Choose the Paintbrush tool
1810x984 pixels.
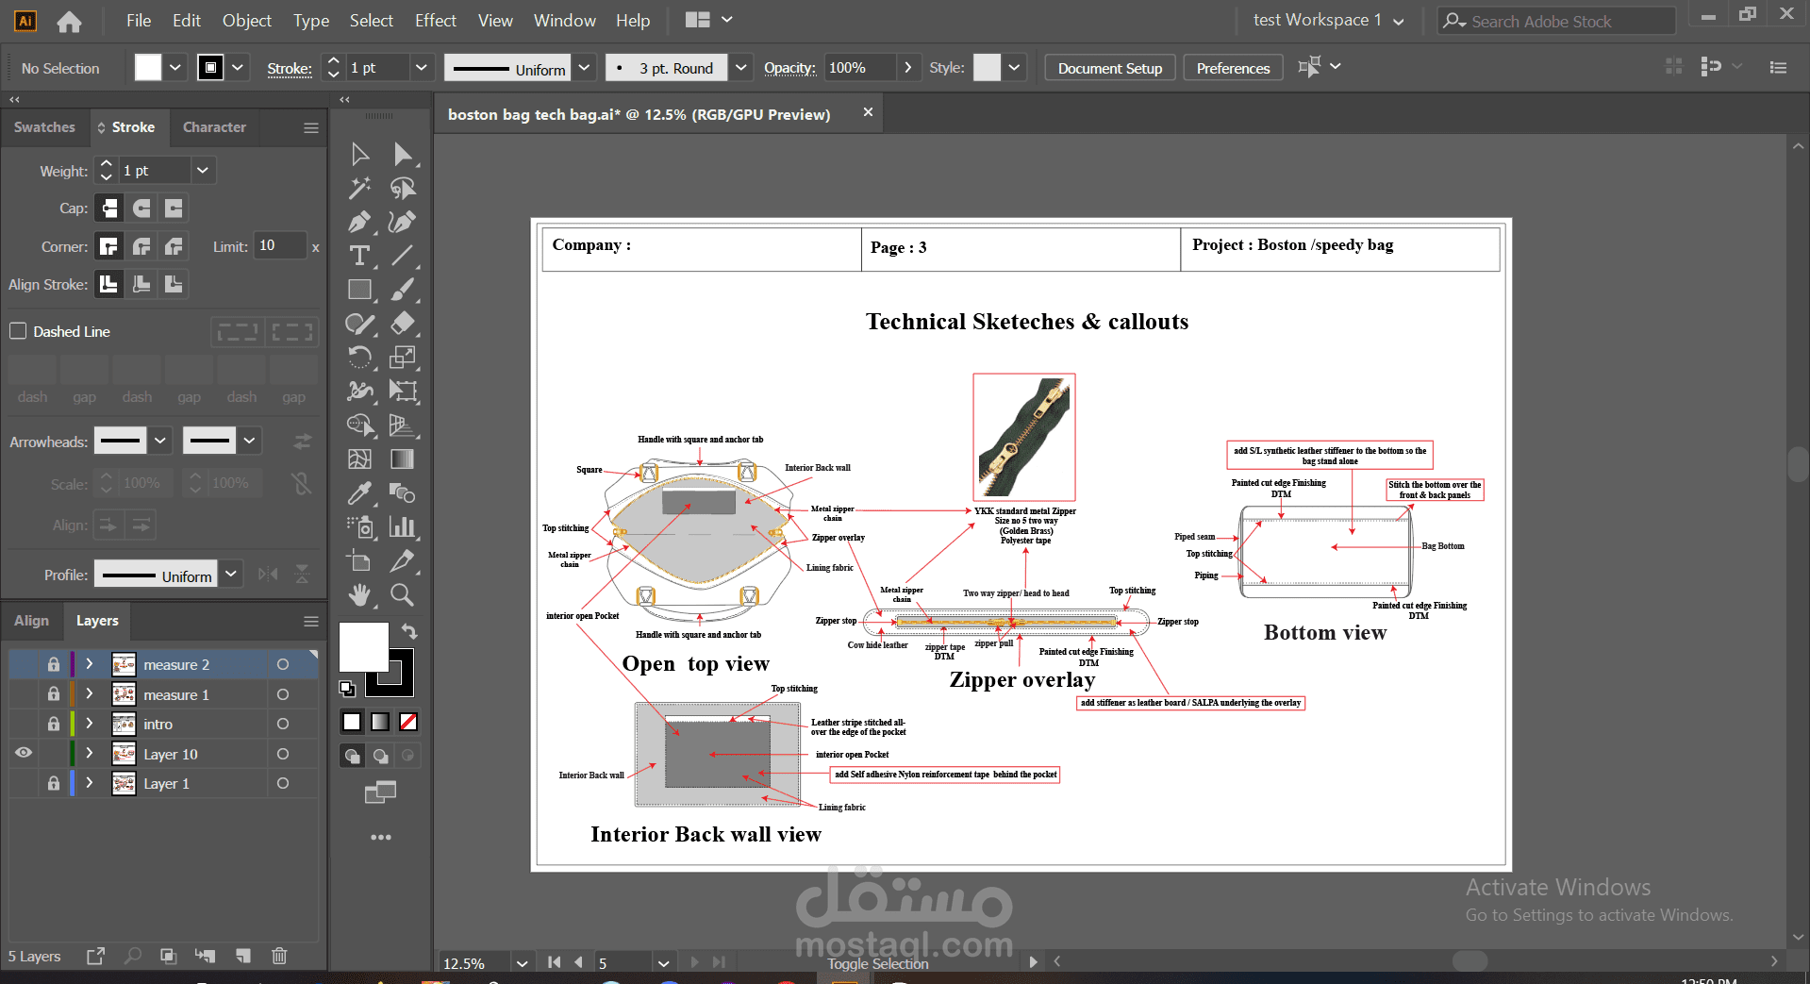tap(403, 290)
